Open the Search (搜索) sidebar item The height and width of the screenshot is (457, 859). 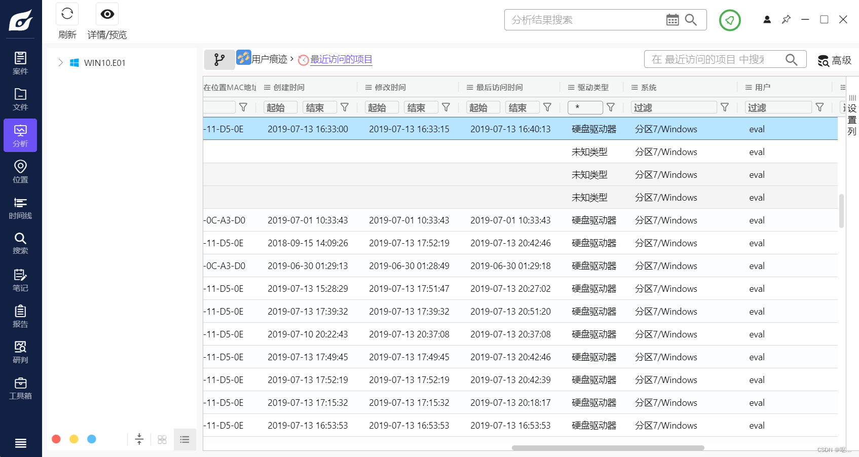click(x=20, y=243)
